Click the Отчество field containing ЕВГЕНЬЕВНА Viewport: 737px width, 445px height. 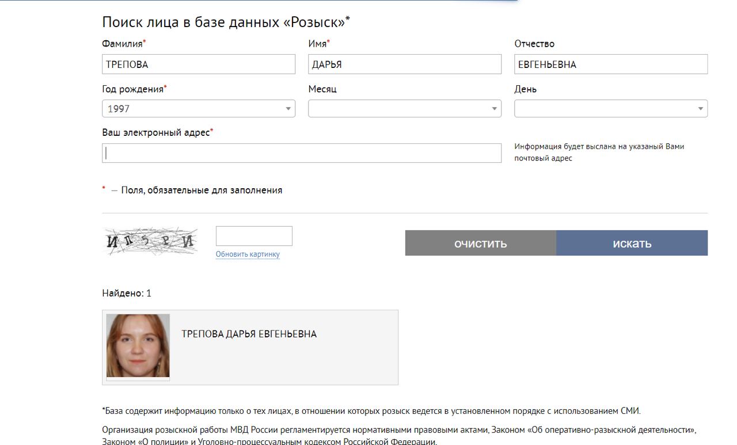click(x=610, y=64)
